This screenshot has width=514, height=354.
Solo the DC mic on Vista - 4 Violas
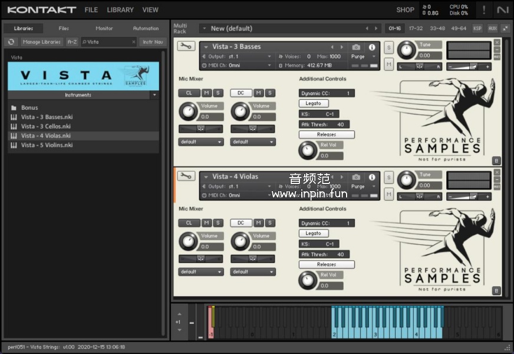pyautogui.click(x=269, y=223)
